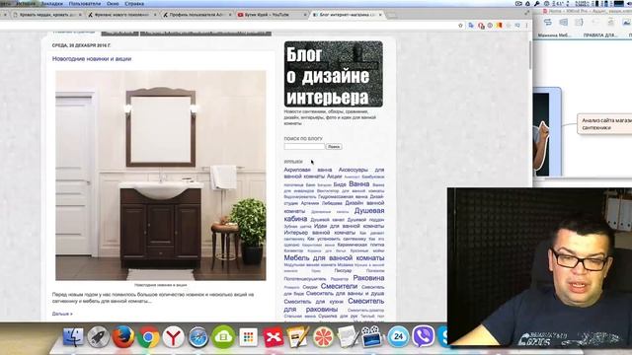This screenshot has width=632, height=355.
Task: Select 'ПРАВИЛА ДЛЯ...' sheet tab in XMind
Action: pos(600,35)
